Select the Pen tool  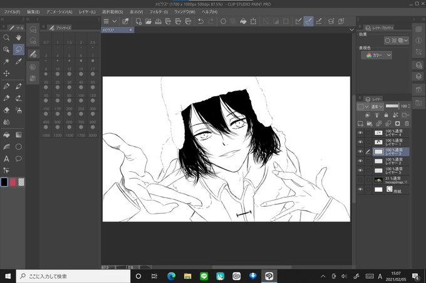[x=6, y=86]
